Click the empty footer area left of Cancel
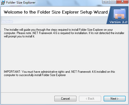129x105 pixels. click(27, 99)
